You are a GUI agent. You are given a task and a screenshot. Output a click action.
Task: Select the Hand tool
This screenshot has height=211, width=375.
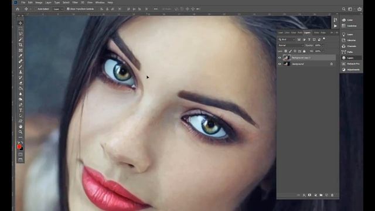(x=21, y=127)
